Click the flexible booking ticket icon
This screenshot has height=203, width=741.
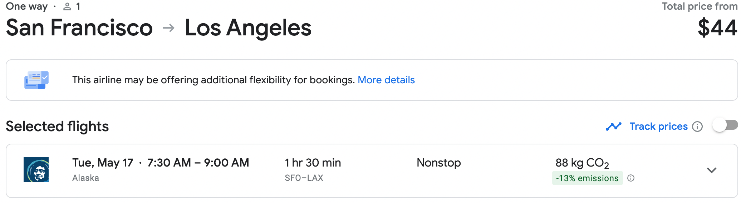tap(36, 80)
